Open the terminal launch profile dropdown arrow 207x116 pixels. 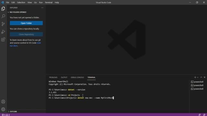tap(198, 77)
